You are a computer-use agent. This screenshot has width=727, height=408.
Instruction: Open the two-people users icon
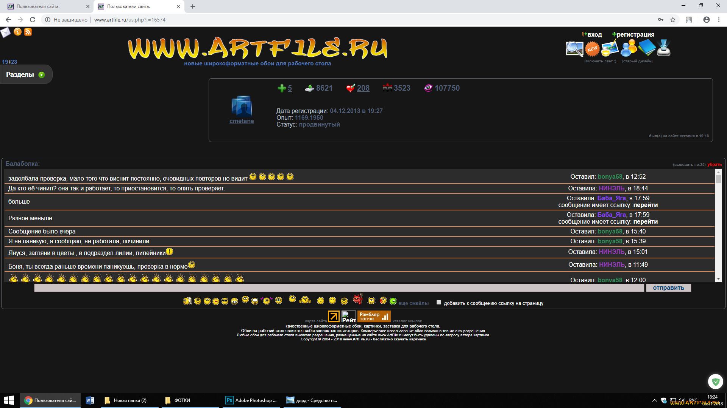[629, 48]
